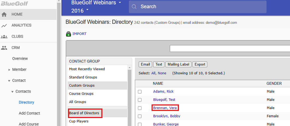Click the Mailing Label button
Image resolution: width=290 pixels, height=126 pixels.
(178, 65)
